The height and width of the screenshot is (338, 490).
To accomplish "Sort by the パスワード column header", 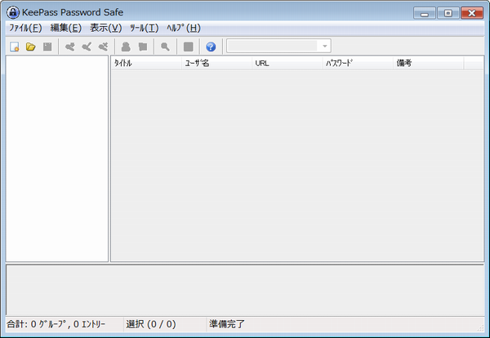I will (358, 63).
